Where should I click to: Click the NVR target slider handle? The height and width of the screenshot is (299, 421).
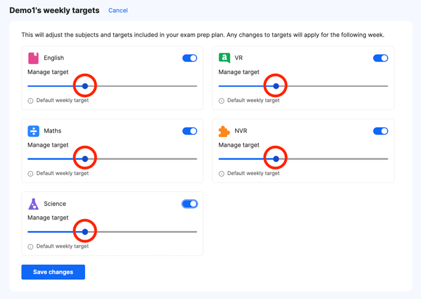coord(276,159)
